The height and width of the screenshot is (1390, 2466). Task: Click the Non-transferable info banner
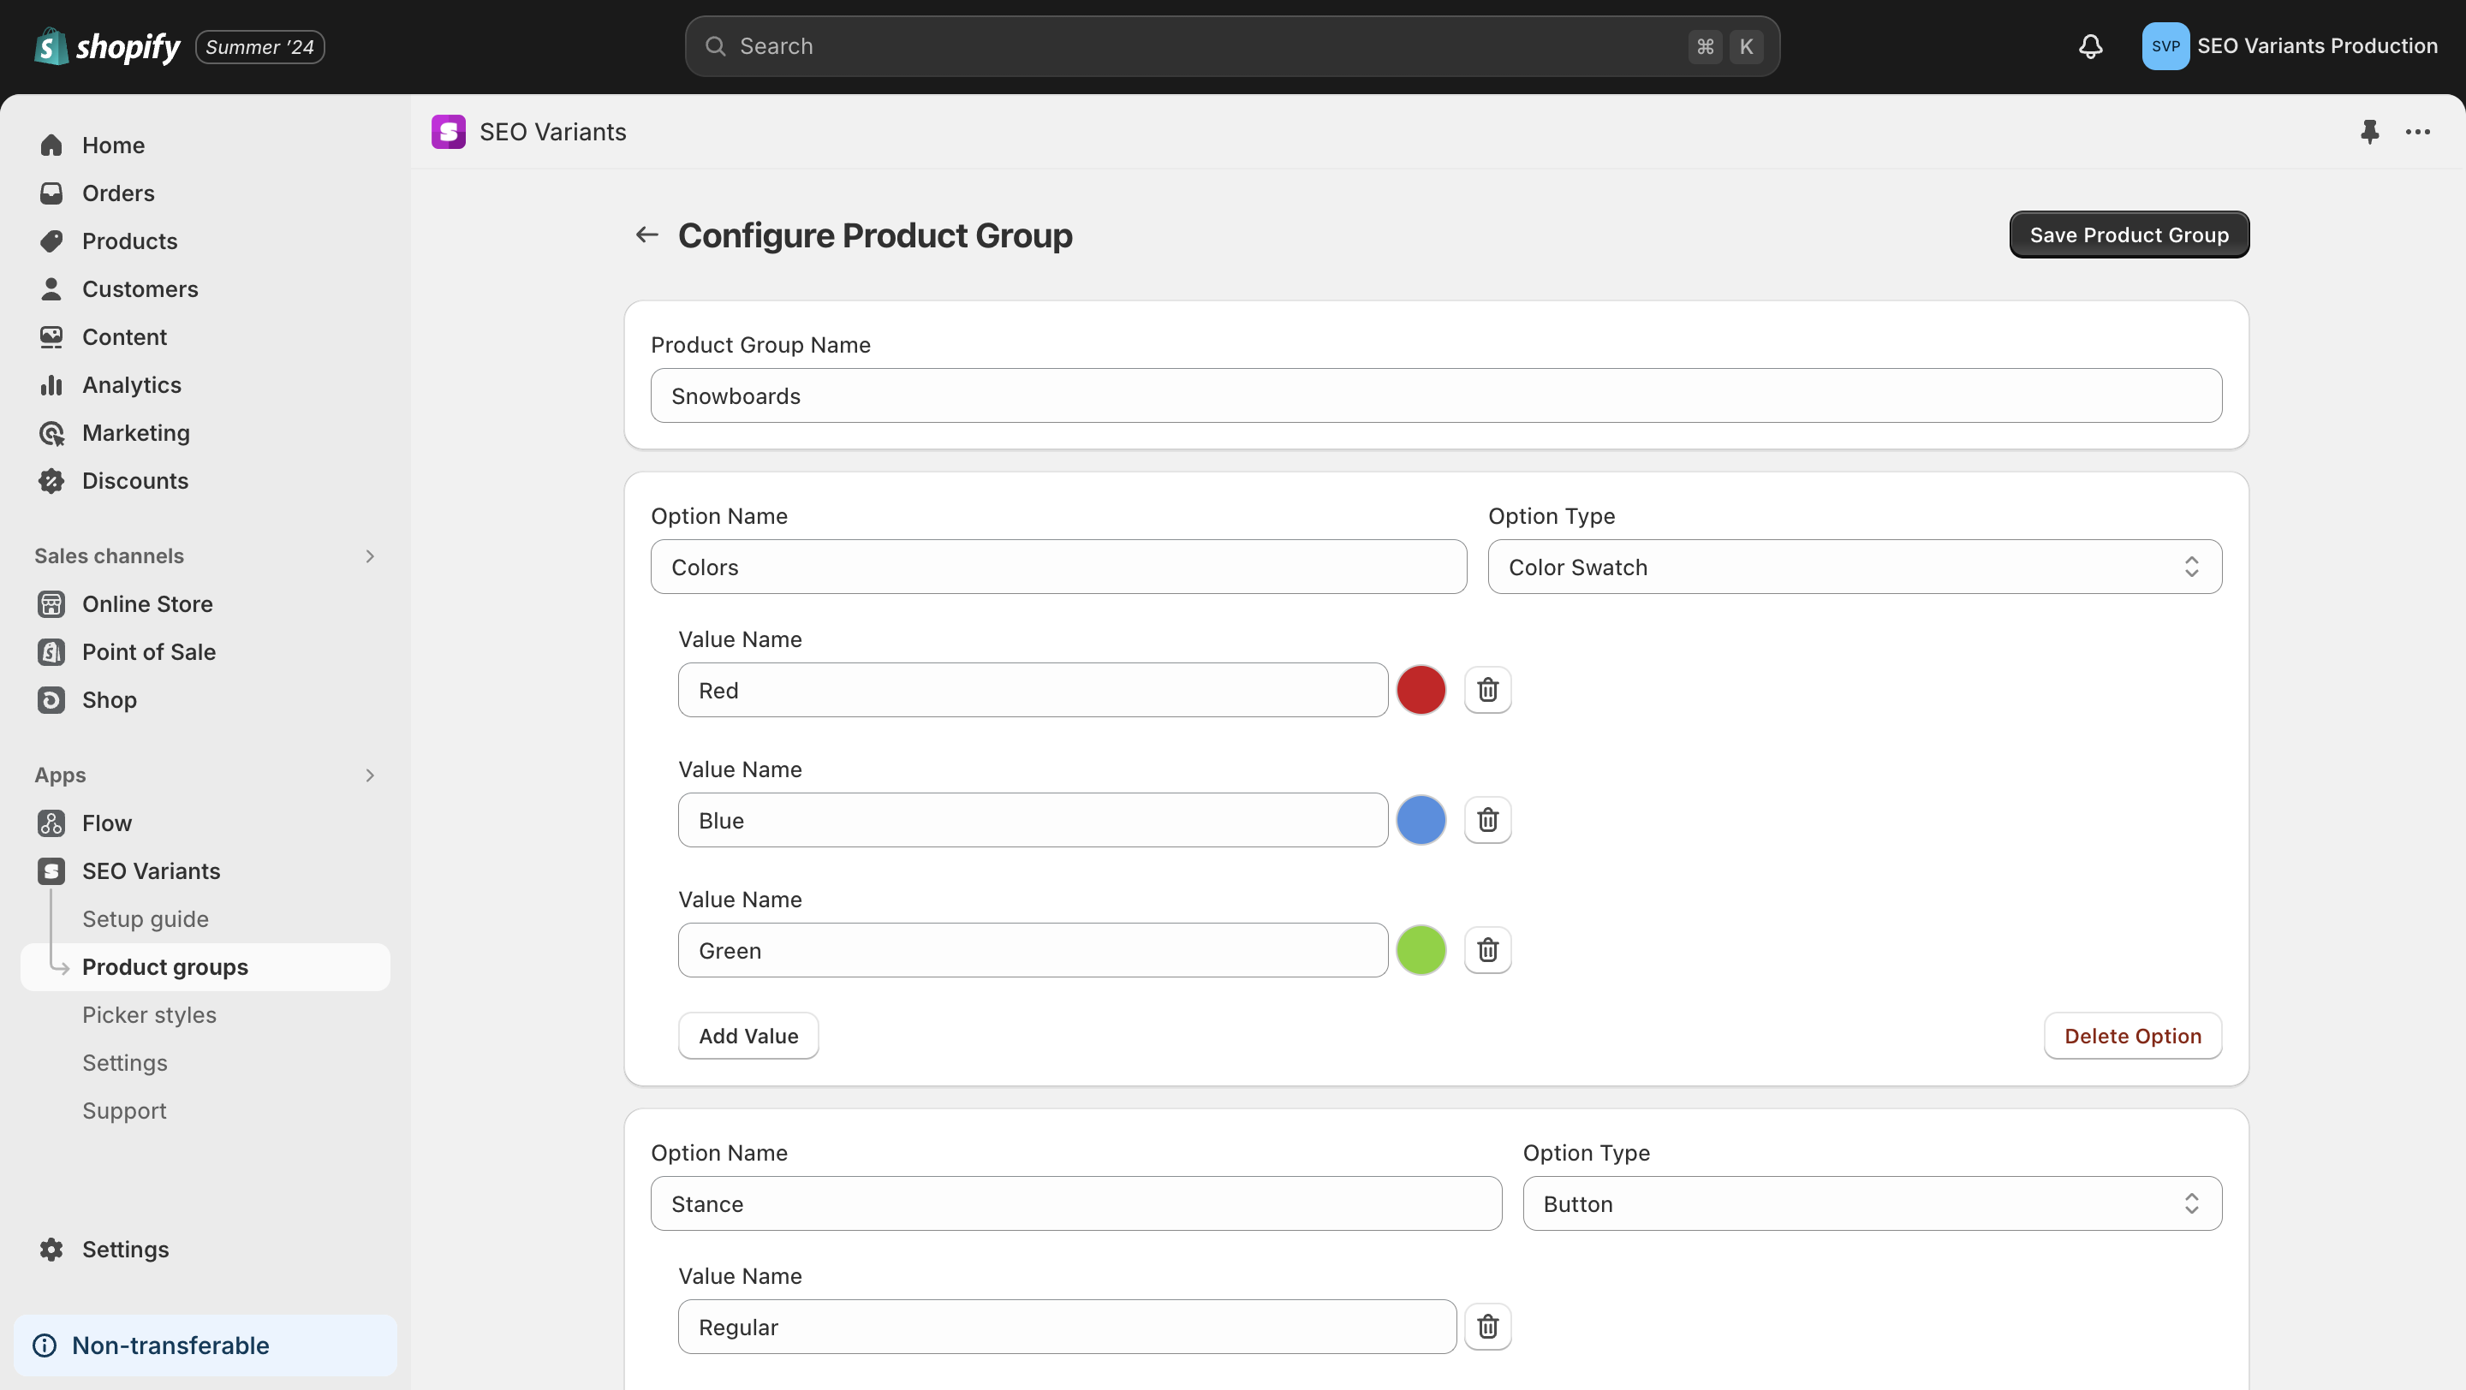(205, 1345)
